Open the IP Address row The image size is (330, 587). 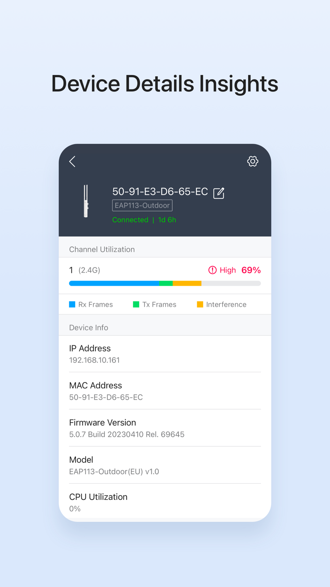(165, 354)
